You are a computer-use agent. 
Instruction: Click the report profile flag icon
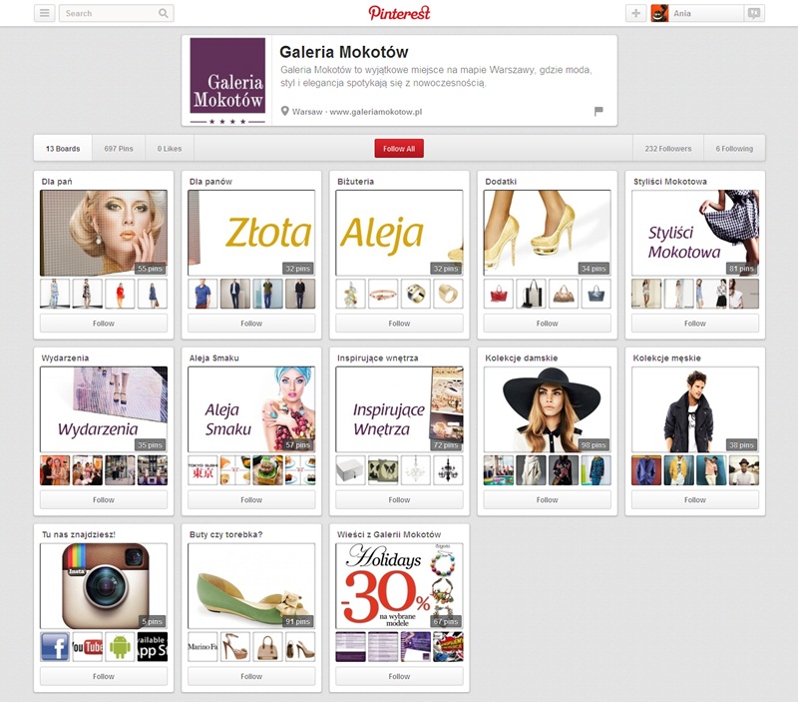[x=598, y=111]
